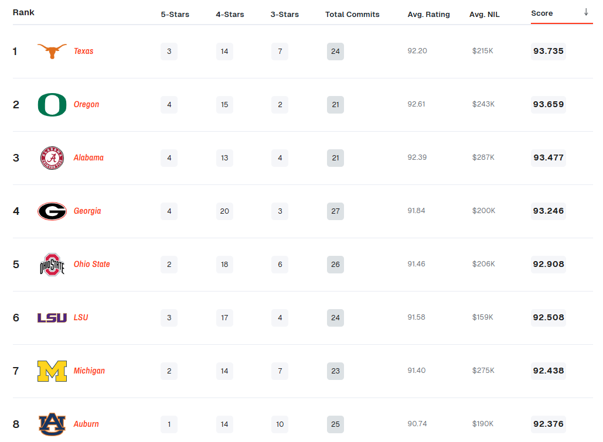Image resolution: width=603 pixels, height=442 pixels.
Task: Open the Texas team link
Action: click(x=83, y=51)
